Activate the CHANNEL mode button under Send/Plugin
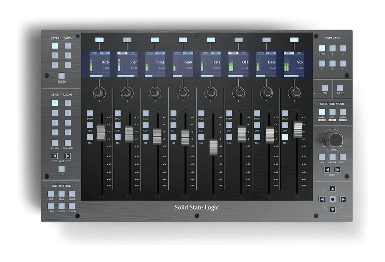Screen dimensions: 385x262 coord(68,143)
